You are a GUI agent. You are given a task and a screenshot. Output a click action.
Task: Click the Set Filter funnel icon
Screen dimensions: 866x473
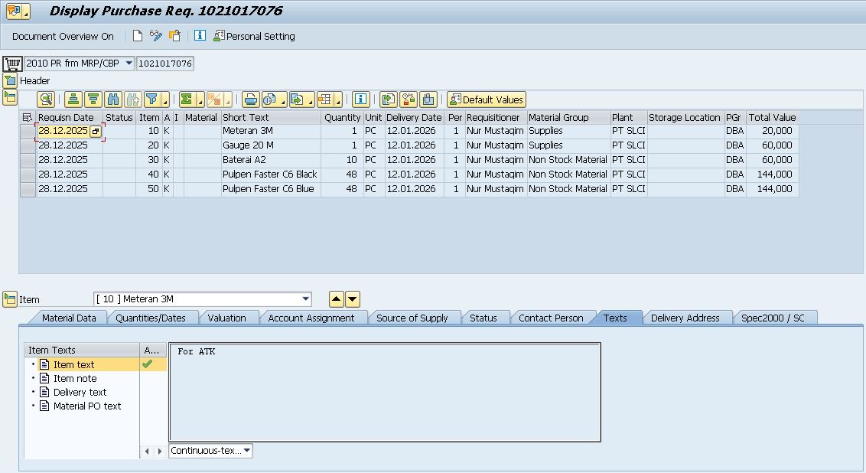pyautogui.click(x=152, y=99)
